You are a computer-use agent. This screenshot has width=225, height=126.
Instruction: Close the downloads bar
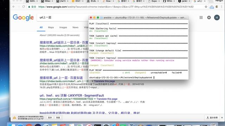[x=222, y=118]
